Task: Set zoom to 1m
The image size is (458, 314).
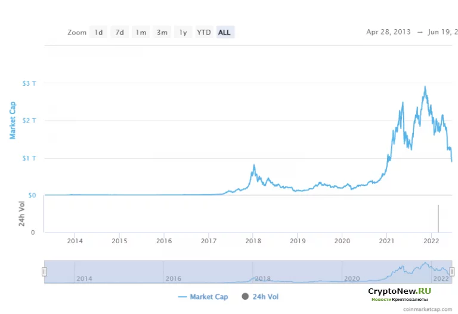Action: 141,32
